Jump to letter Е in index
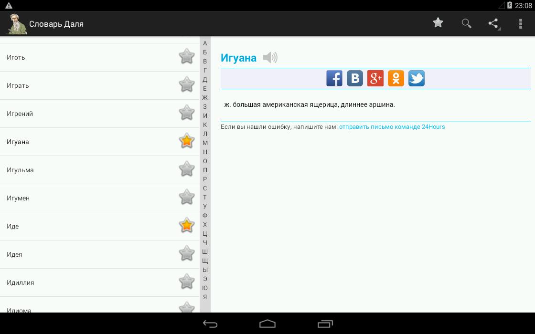This screenshot has height=334, width=535. click(x=205, y=89)
